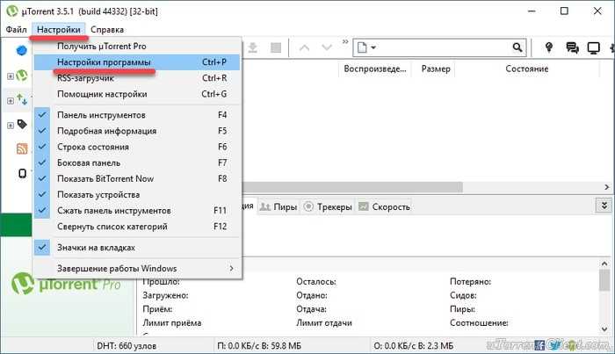
Task: Click the RSS feeds sidebar icon
Action: tap(22, 148)
